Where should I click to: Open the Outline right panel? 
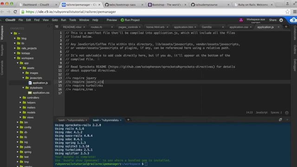(295, 50)
